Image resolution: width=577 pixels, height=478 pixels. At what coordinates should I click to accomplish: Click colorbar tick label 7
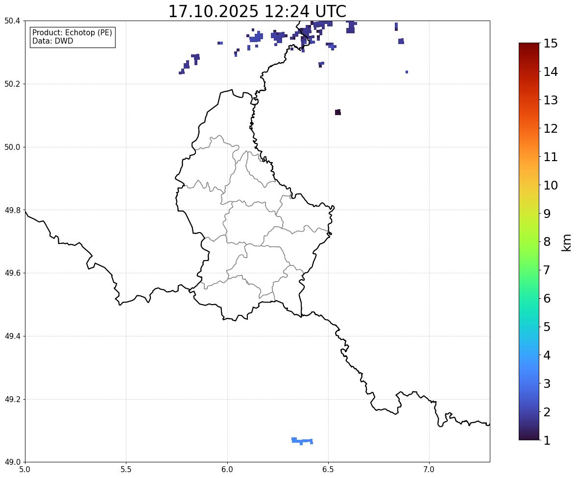[x=547, y=270]
